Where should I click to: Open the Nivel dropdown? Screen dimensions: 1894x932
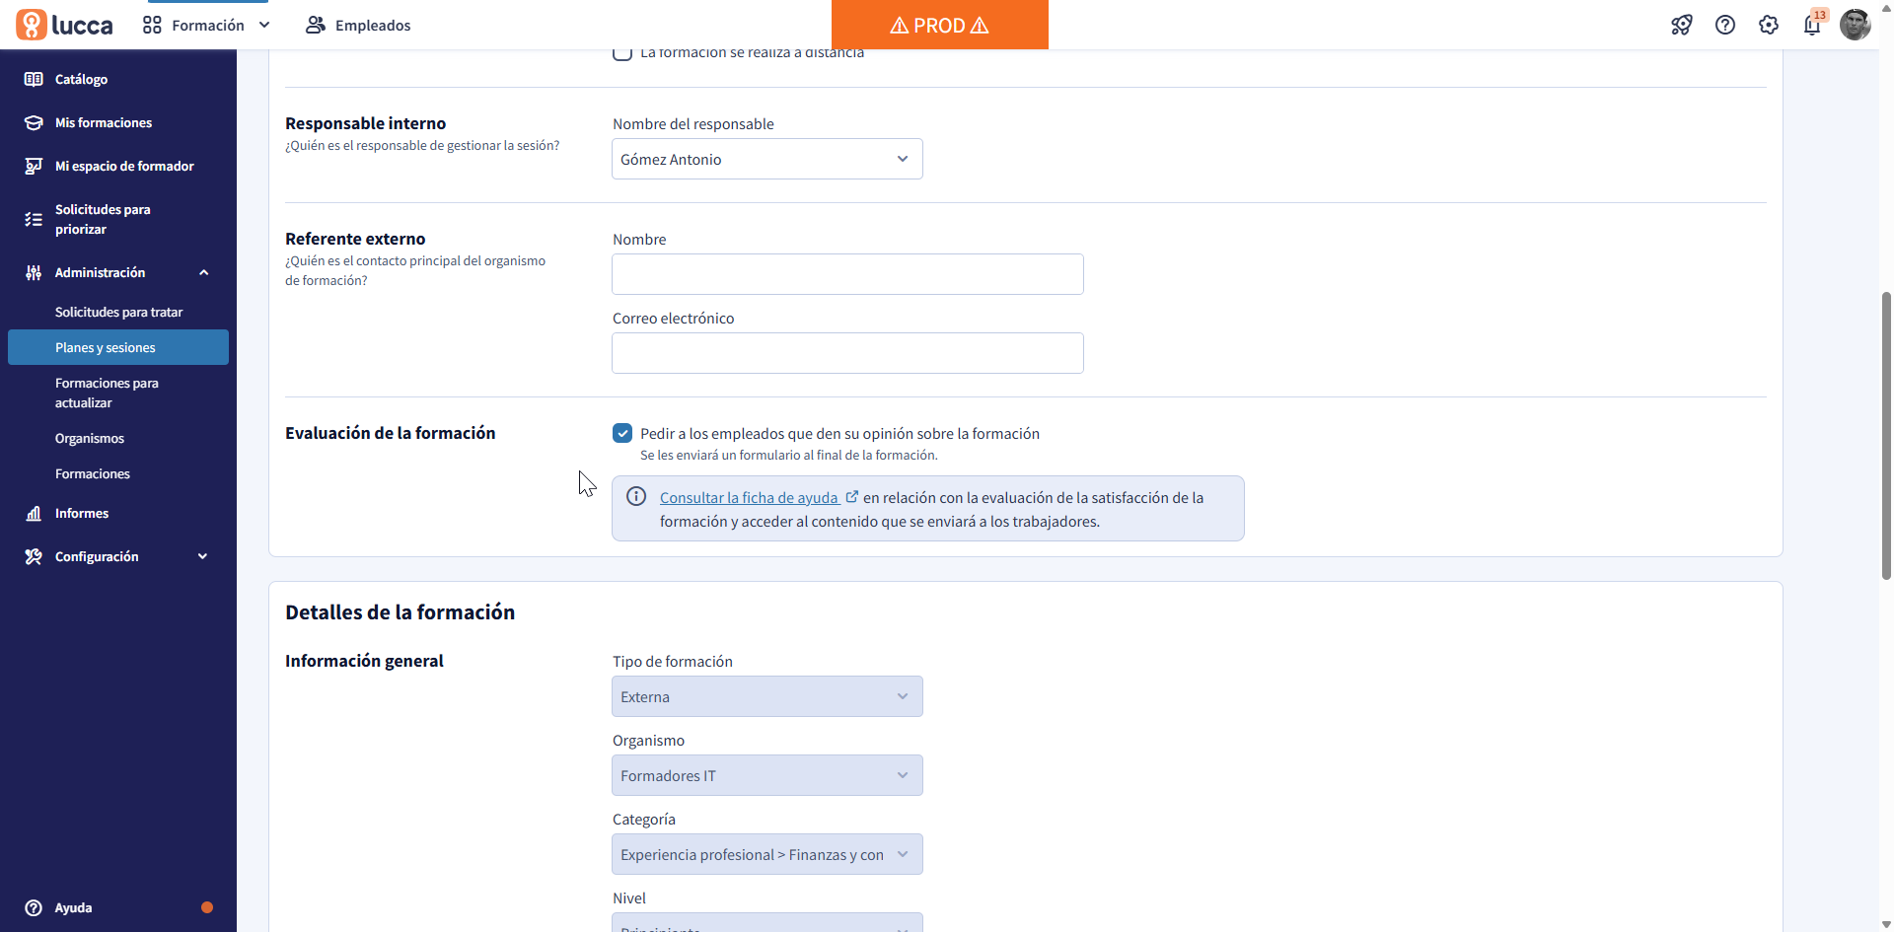click(x=767, y=922)
